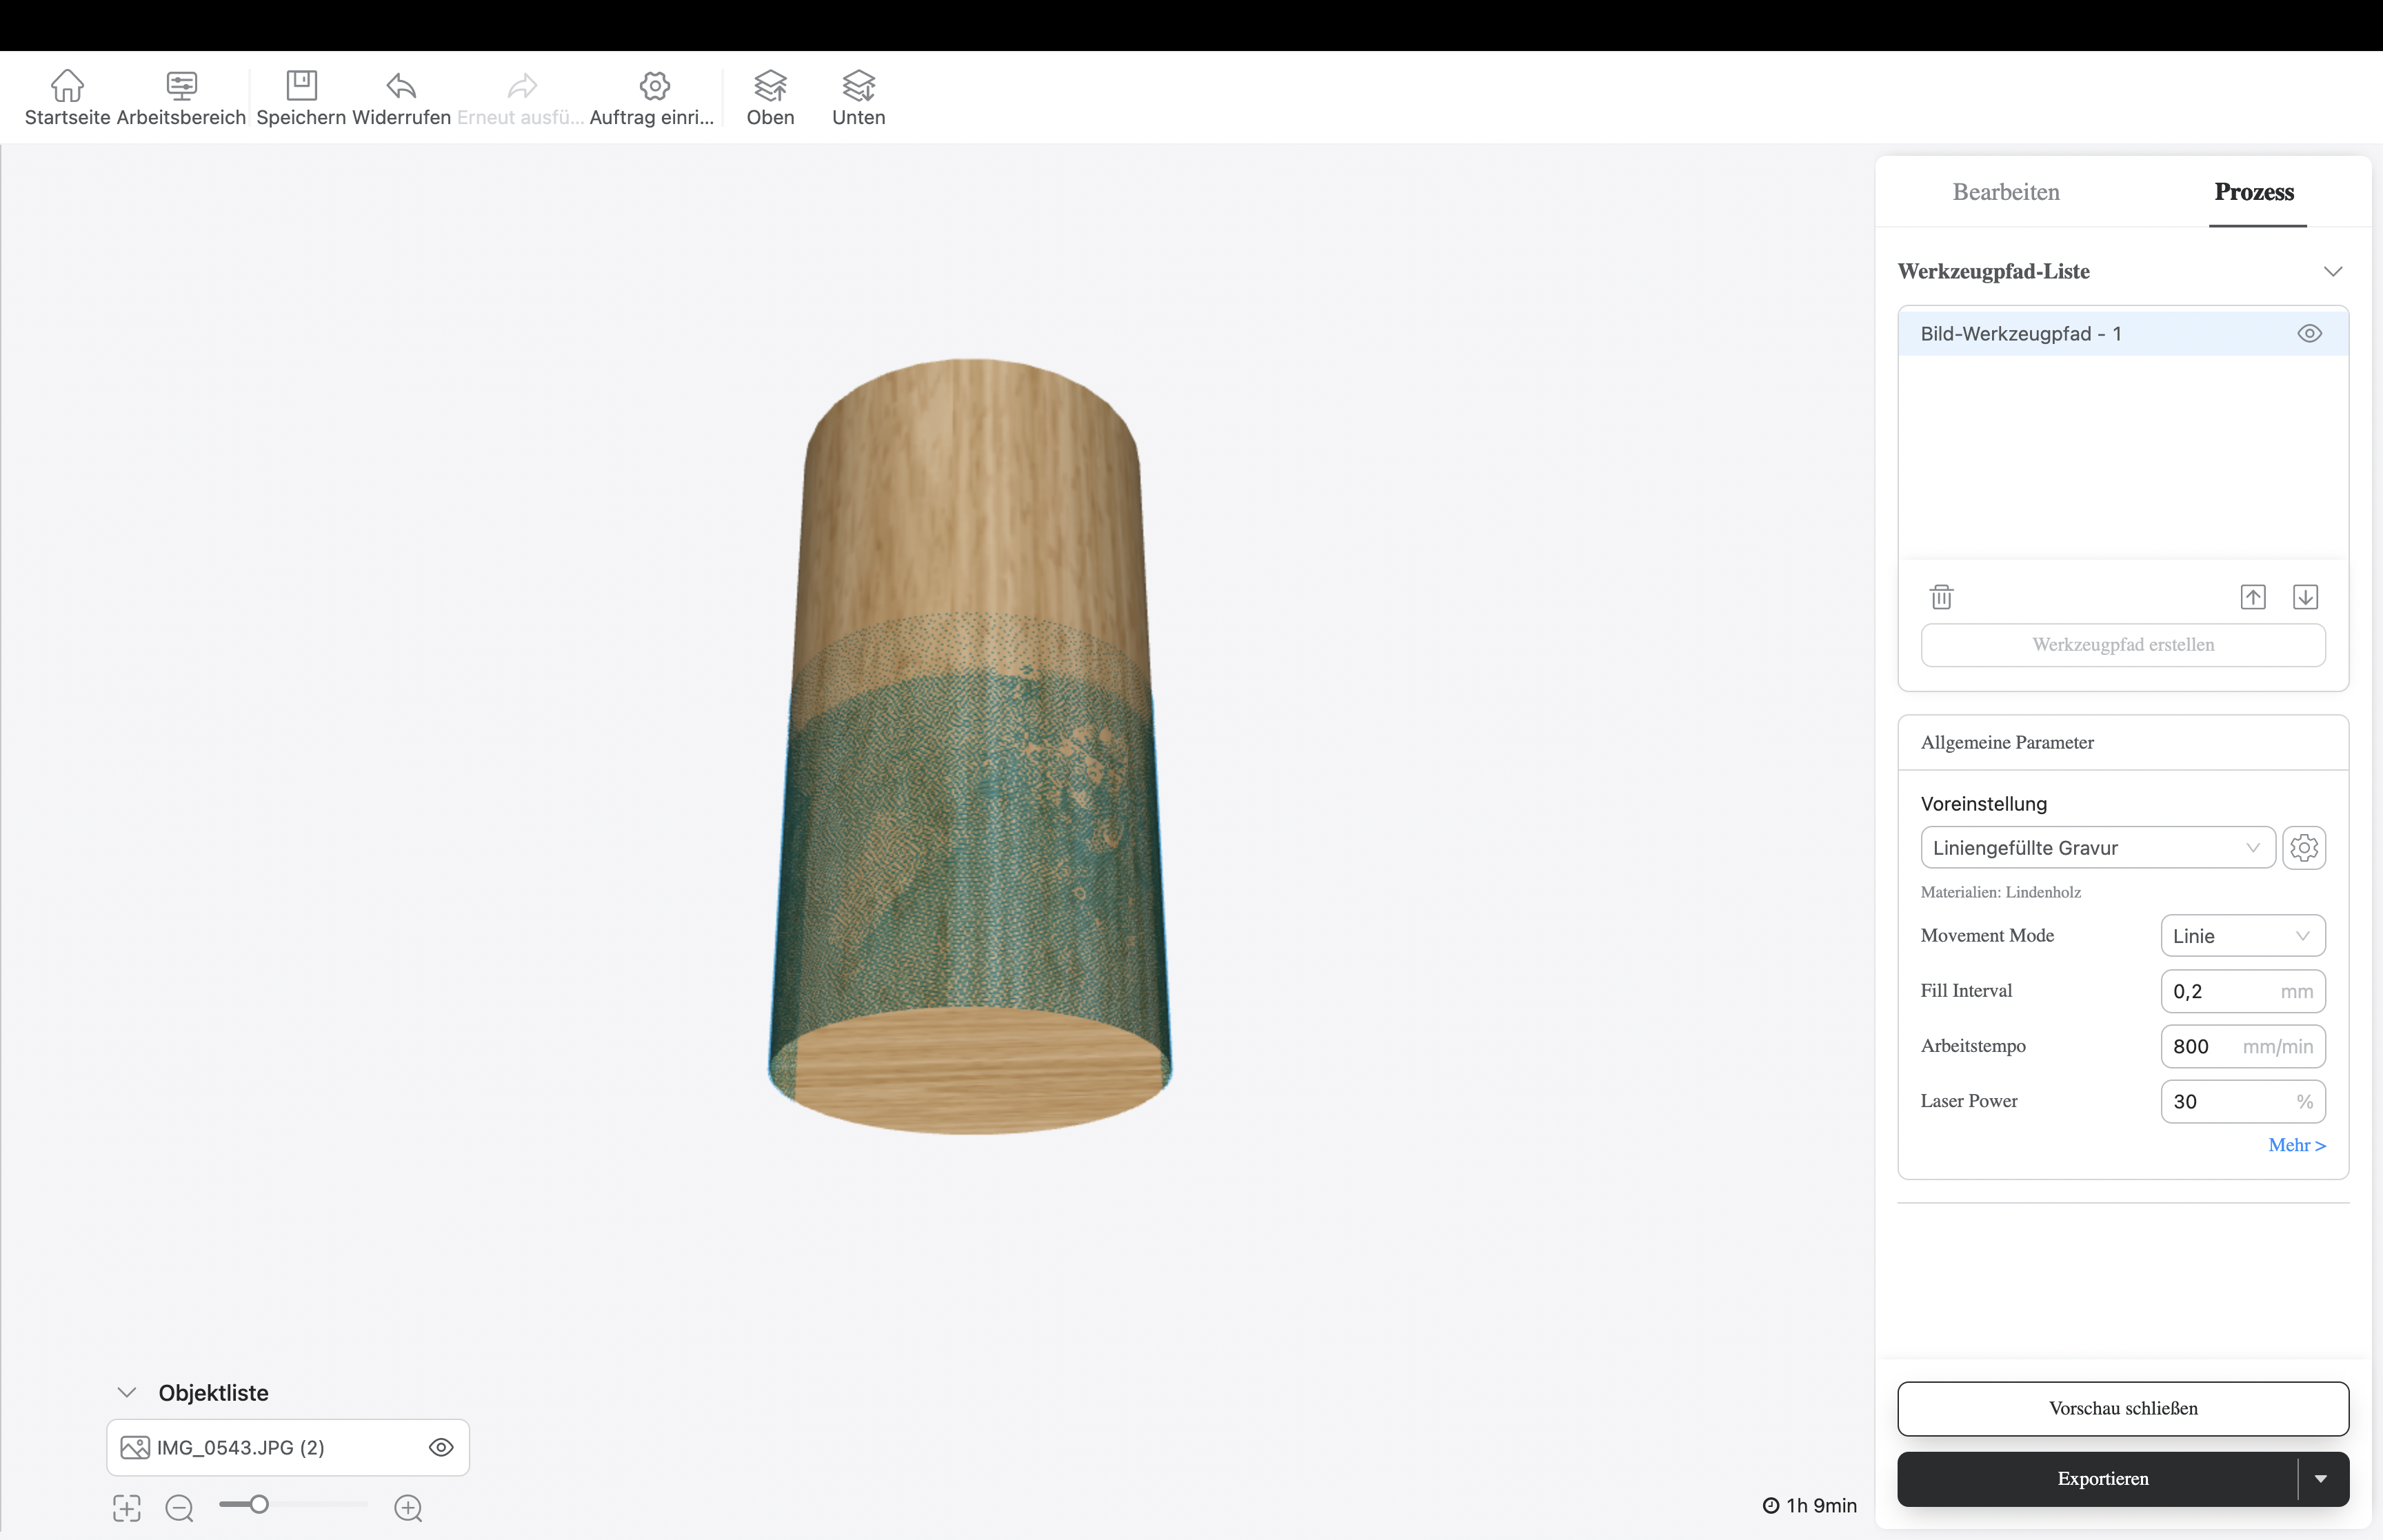This screenshot has width=2383, height=1540.
Task: Click the Vorschau schließen button
Action: coord(2122,1408)
